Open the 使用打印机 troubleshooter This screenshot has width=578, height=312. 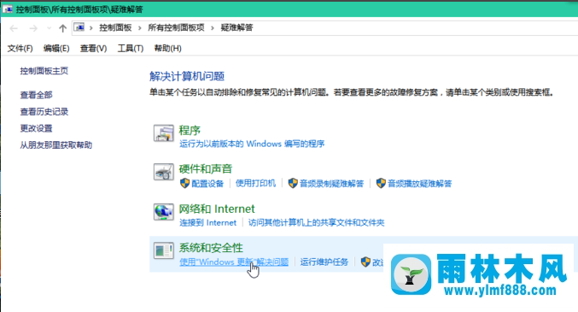[255, 183]
